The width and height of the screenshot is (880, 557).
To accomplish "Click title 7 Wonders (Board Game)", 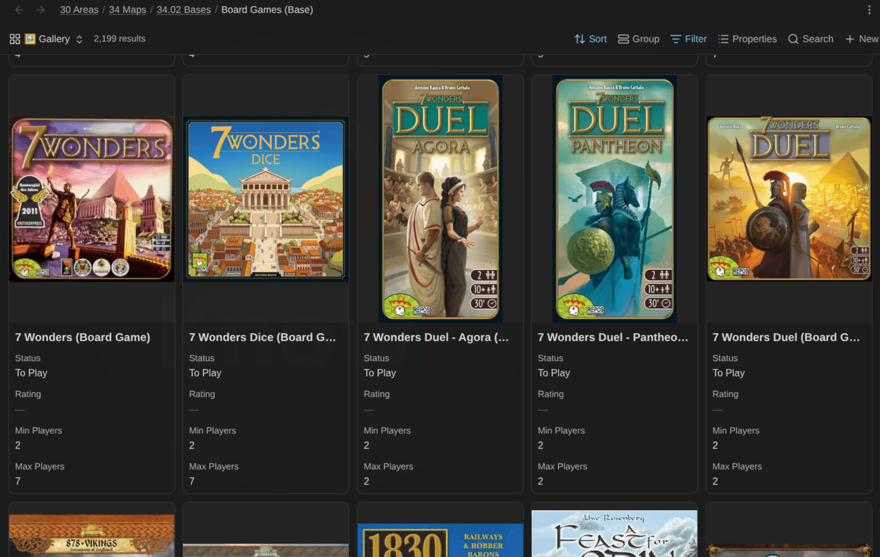I will 83,337.
